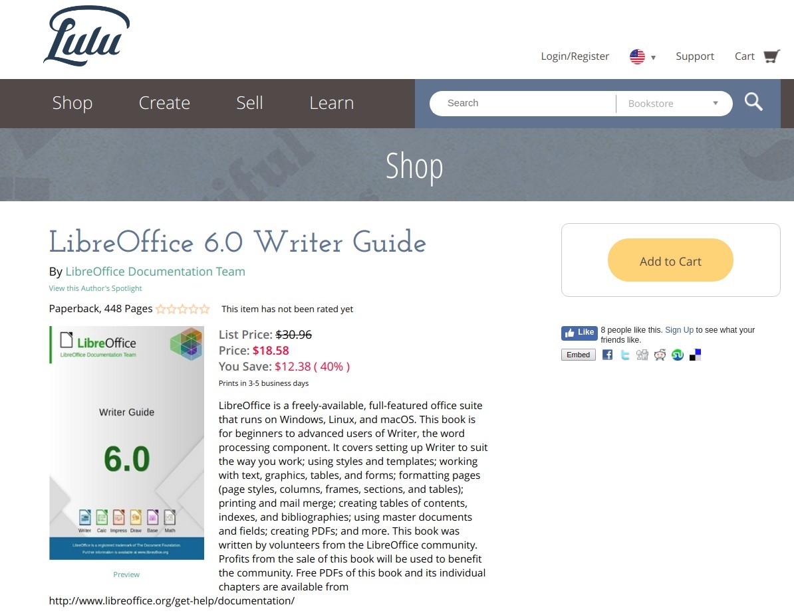794x613 pixels.
Task: Click the star rating icons
Action: coord(182,309)
